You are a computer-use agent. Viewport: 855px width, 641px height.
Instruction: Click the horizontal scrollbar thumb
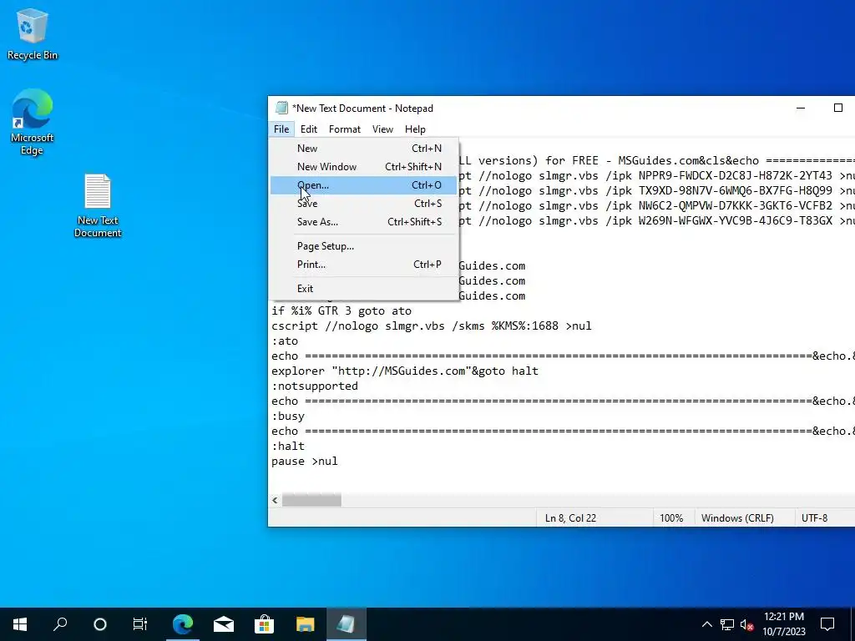[x=311, y=500]
